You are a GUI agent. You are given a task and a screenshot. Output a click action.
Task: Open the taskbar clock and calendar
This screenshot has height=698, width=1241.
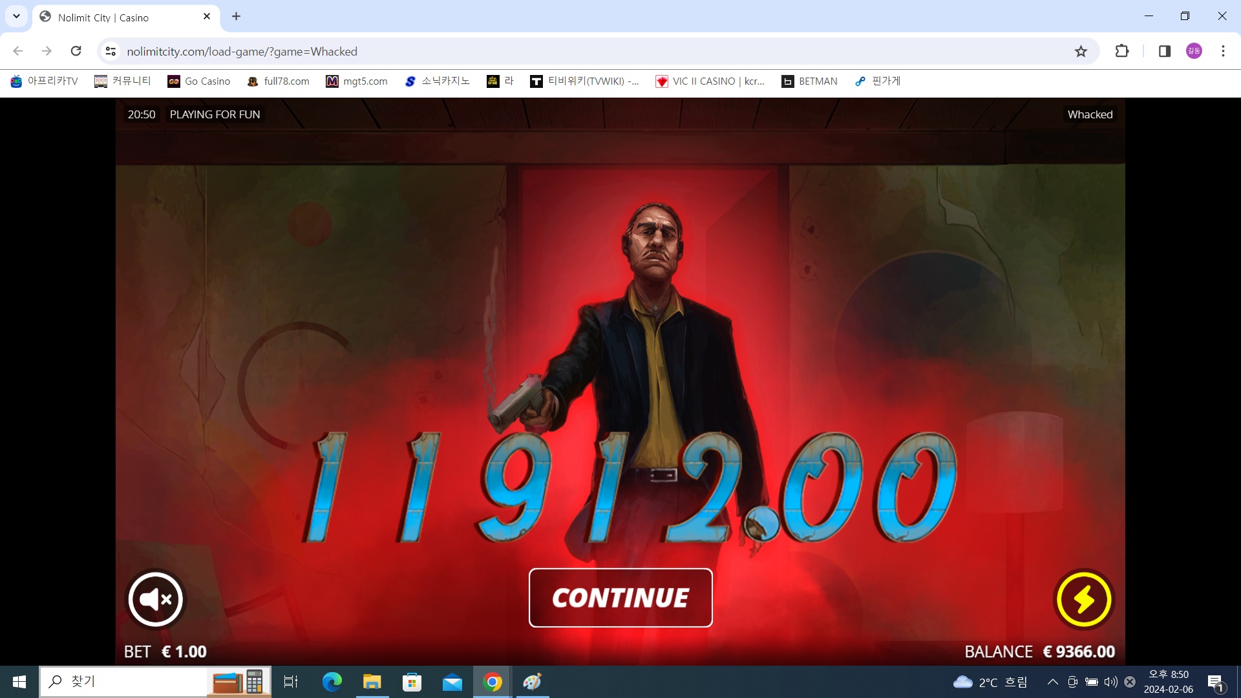click(x=1169, y=682)
